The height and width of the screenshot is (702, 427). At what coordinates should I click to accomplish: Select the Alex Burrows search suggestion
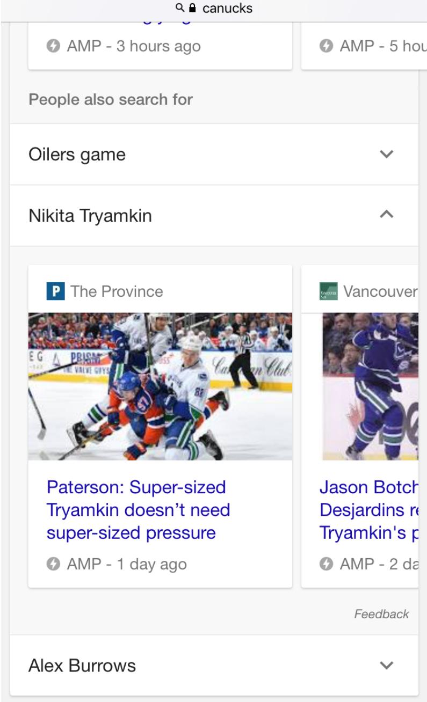click(x=82, y=666)
